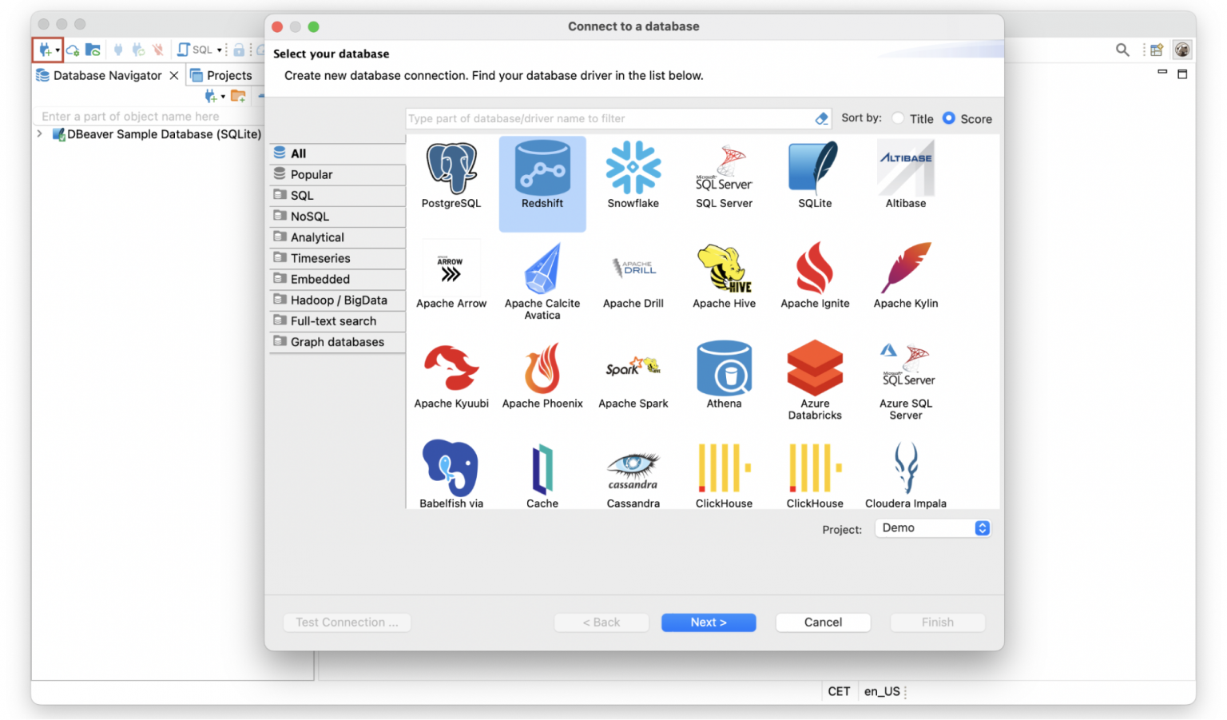Image resolution: width=1227 pixels, height=720 pixels.
Task: Click the Cancel button
Action: point(823,622)
